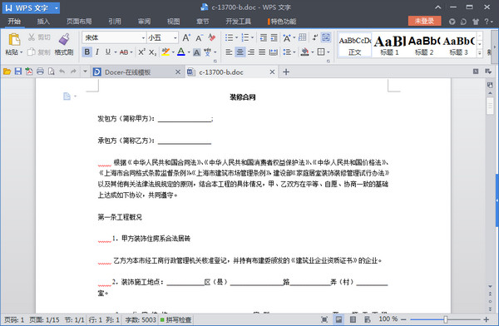
Task: Open the 开发工具 ribbon tab
Action: pyautogui.click(x=239, y=22)
